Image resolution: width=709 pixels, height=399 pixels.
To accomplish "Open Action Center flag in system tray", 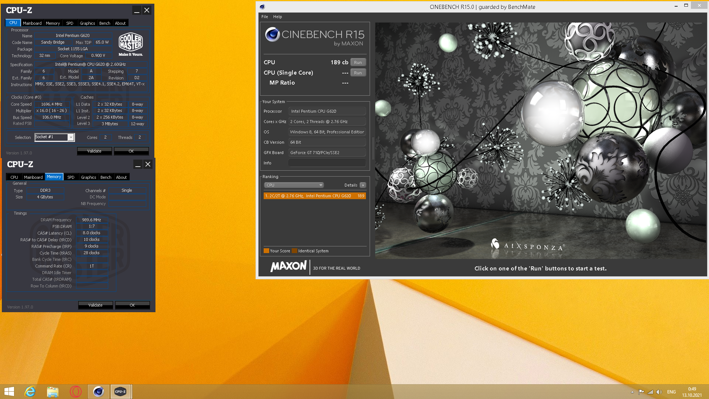I will click(x=641, y=392).
